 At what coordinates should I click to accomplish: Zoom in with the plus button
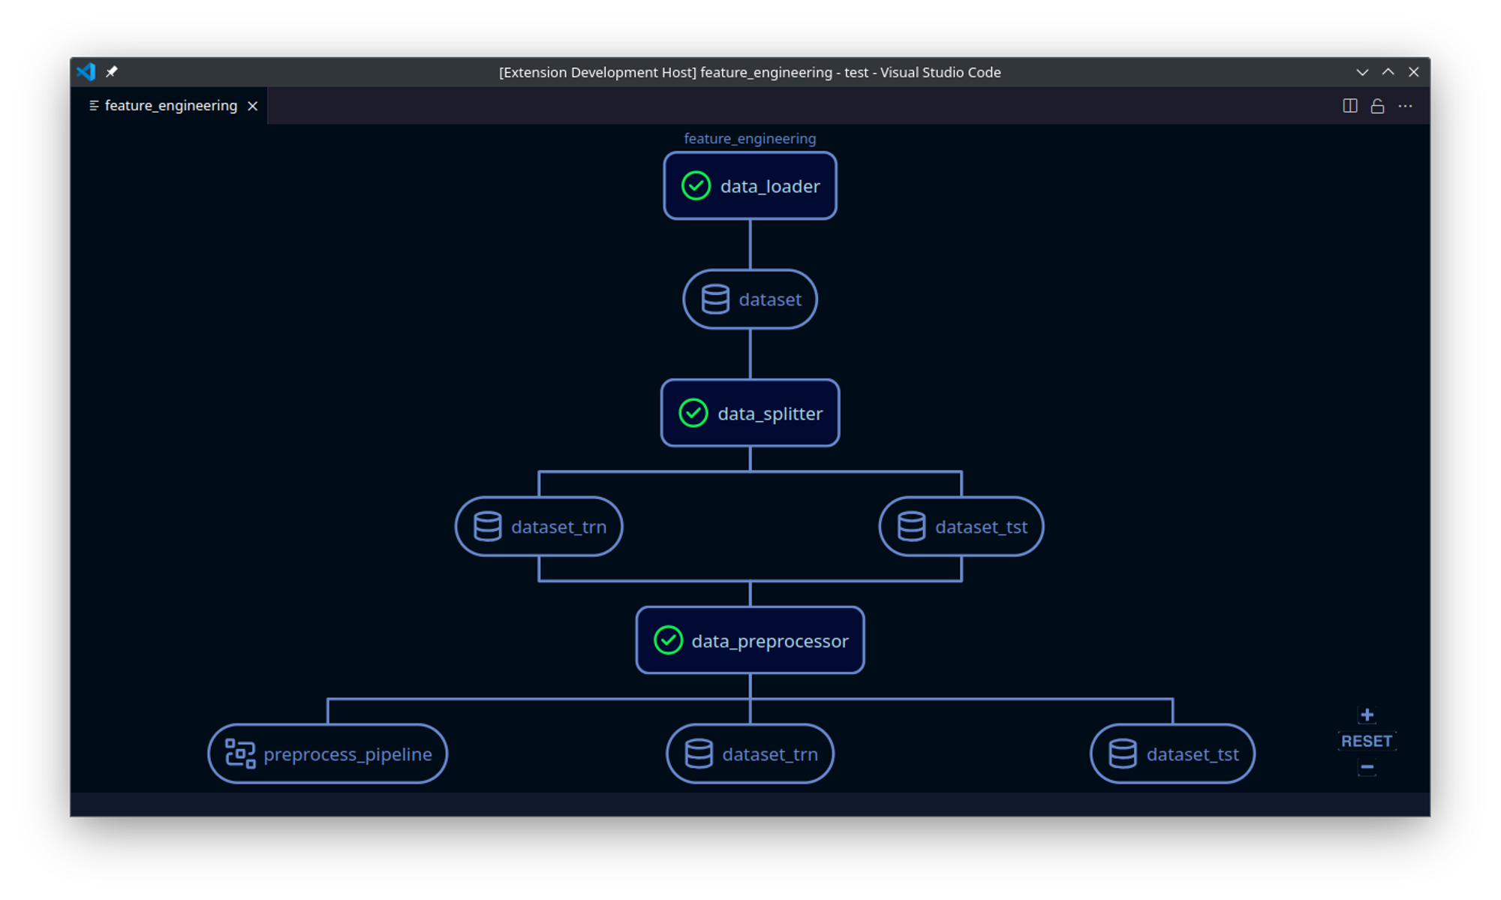(1367, 715)
